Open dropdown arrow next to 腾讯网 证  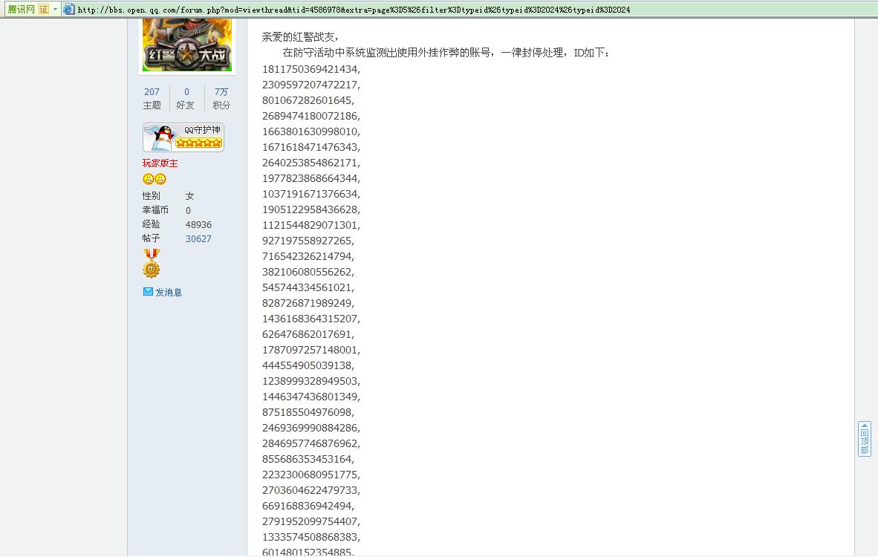[x=55, y=9]
